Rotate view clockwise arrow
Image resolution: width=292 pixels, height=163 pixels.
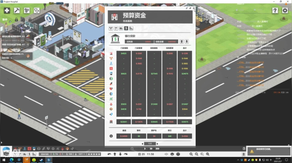click(126, 154)
